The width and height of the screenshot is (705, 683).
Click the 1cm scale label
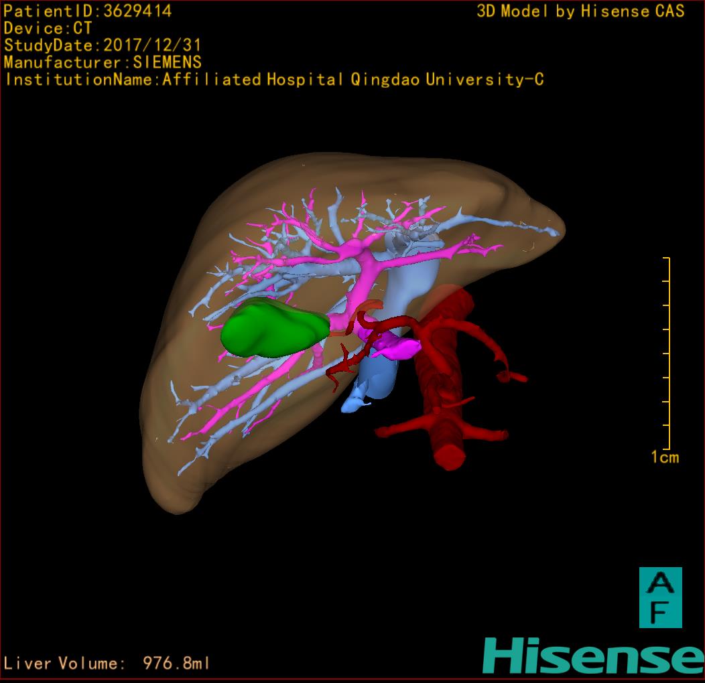click(x=665, y=457)
